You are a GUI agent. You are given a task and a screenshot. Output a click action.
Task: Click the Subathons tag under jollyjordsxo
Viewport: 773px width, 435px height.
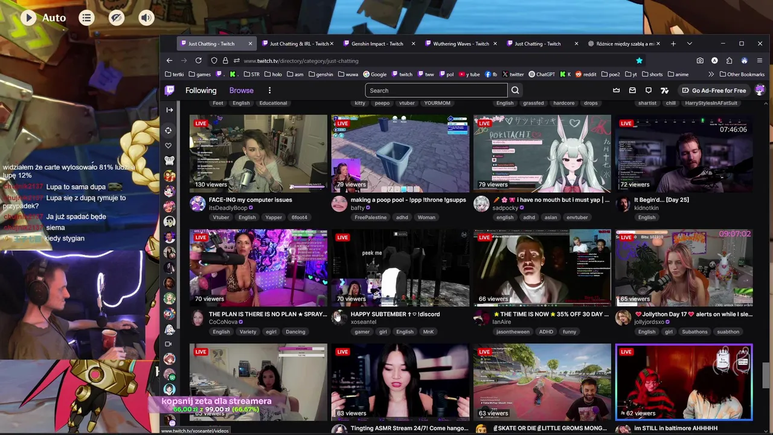[694, 332]
